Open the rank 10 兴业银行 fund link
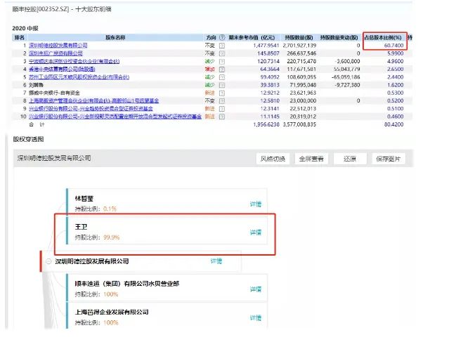The width and height of the screenshot is (456, 342). click(115, 117)
